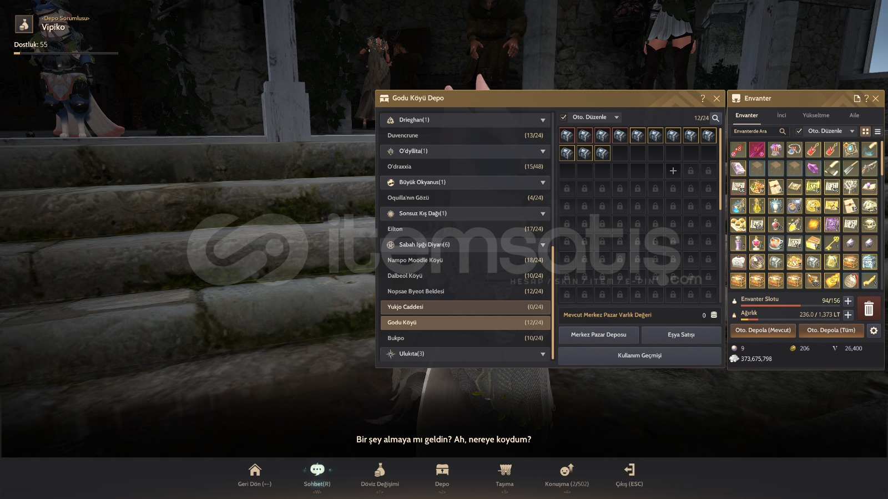Click the Merkez Pazar Deposu button
Viewport: 888px width, 499px height.
pos(599,335)
